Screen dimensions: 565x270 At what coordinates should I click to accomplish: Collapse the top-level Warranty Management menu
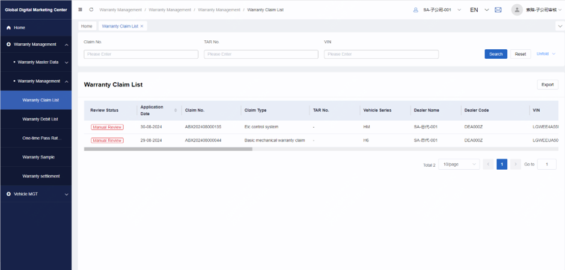(67, 44)
